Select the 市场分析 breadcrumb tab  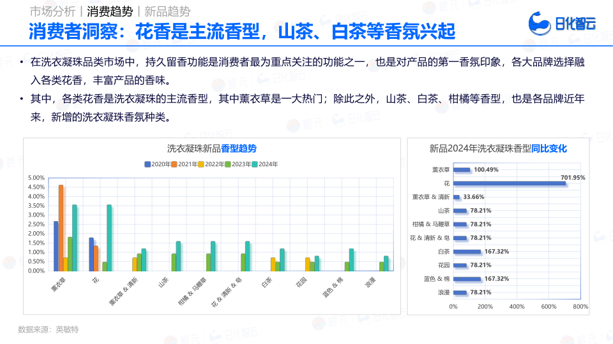click(x=52, y=11)
